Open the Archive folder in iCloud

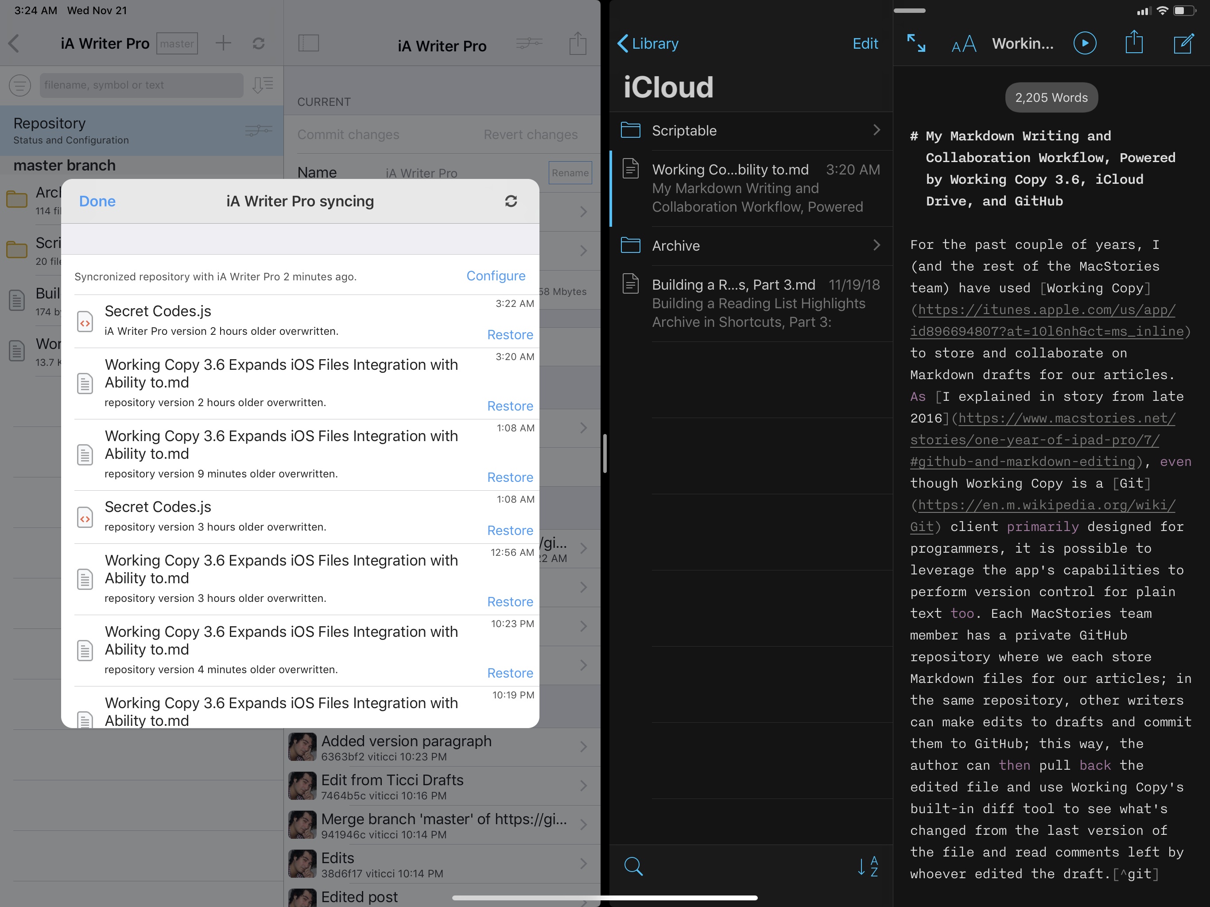(751, 246)
